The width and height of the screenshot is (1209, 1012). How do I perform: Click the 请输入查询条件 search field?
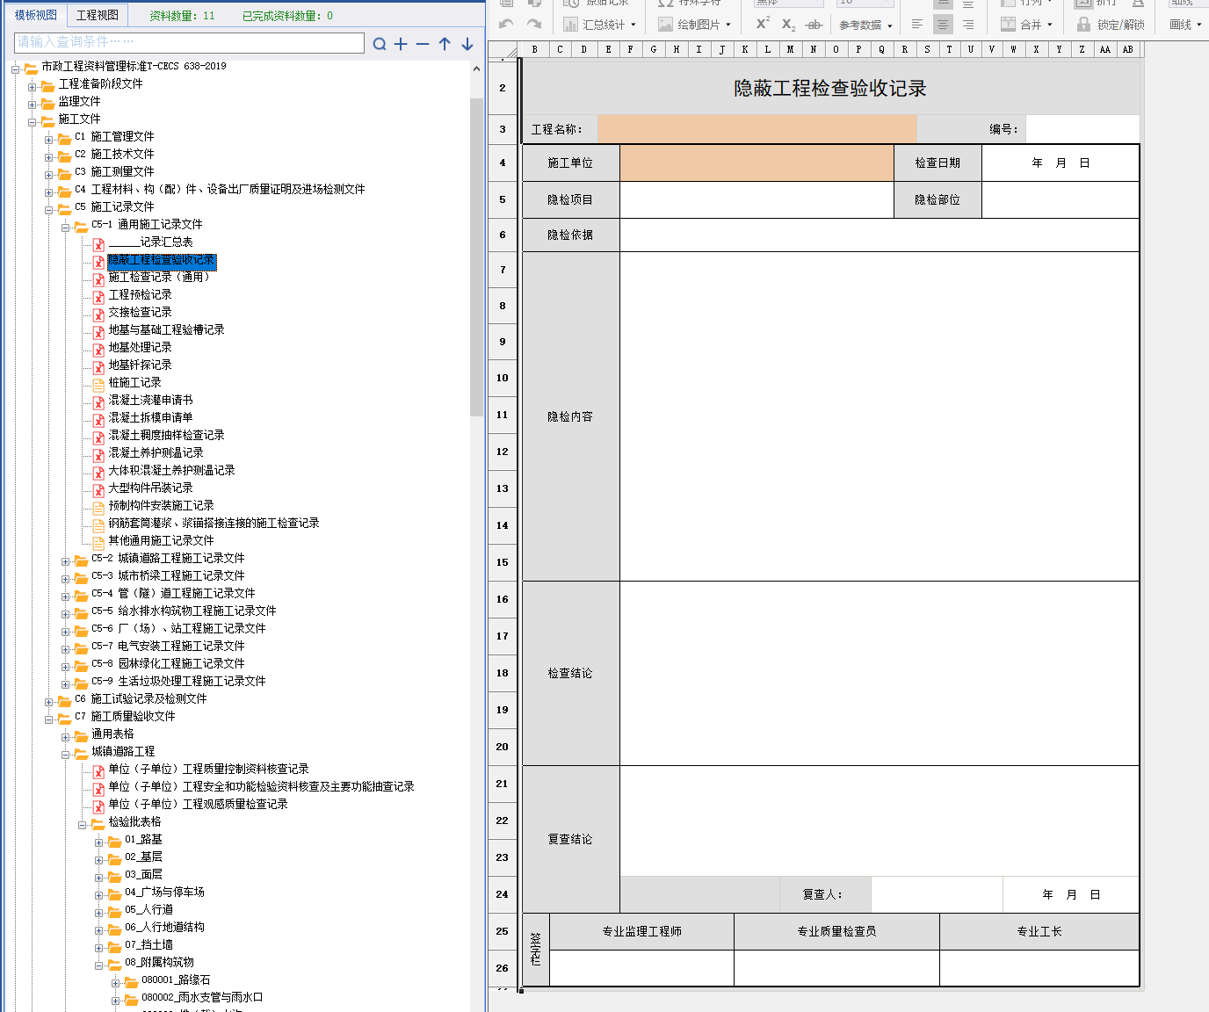pyautogui.click(x=189, y=42)
